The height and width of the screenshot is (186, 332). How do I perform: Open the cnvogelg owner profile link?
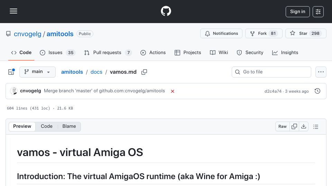pyautogui.click(x=28, y=34)
